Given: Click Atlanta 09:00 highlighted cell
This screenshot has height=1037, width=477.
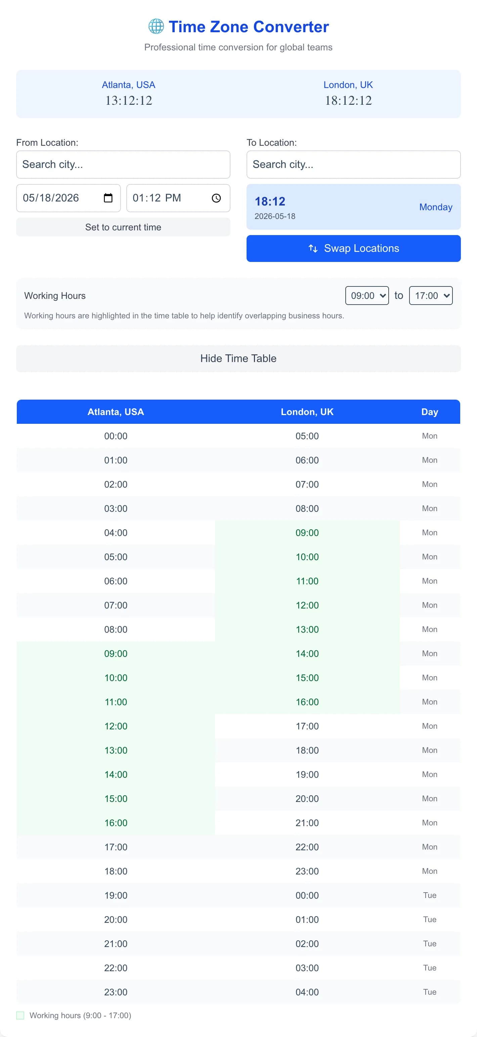Looking at the screenshot, I should tap(116, 653).
